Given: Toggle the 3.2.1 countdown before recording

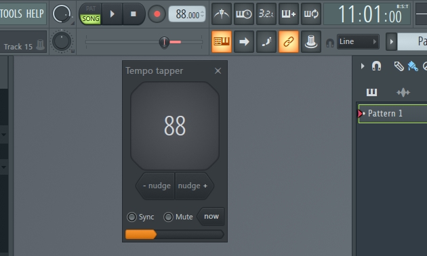Looking at the screenshot, I should (266, 14).
